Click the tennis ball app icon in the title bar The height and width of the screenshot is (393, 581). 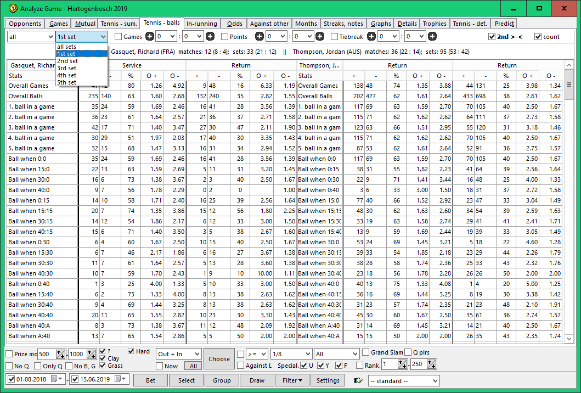13,8
